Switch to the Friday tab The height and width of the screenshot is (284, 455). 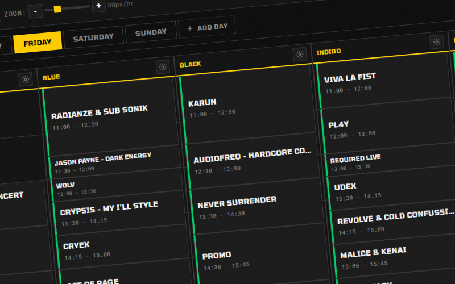click(38, 43)
